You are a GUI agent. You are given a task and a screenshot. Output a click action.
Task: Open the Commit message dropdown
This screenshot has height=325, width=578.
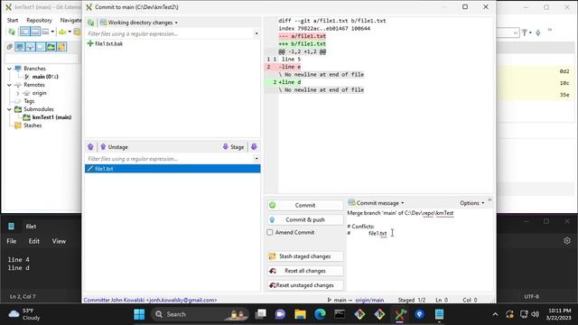pyautogui.click(x=376, y=203)
